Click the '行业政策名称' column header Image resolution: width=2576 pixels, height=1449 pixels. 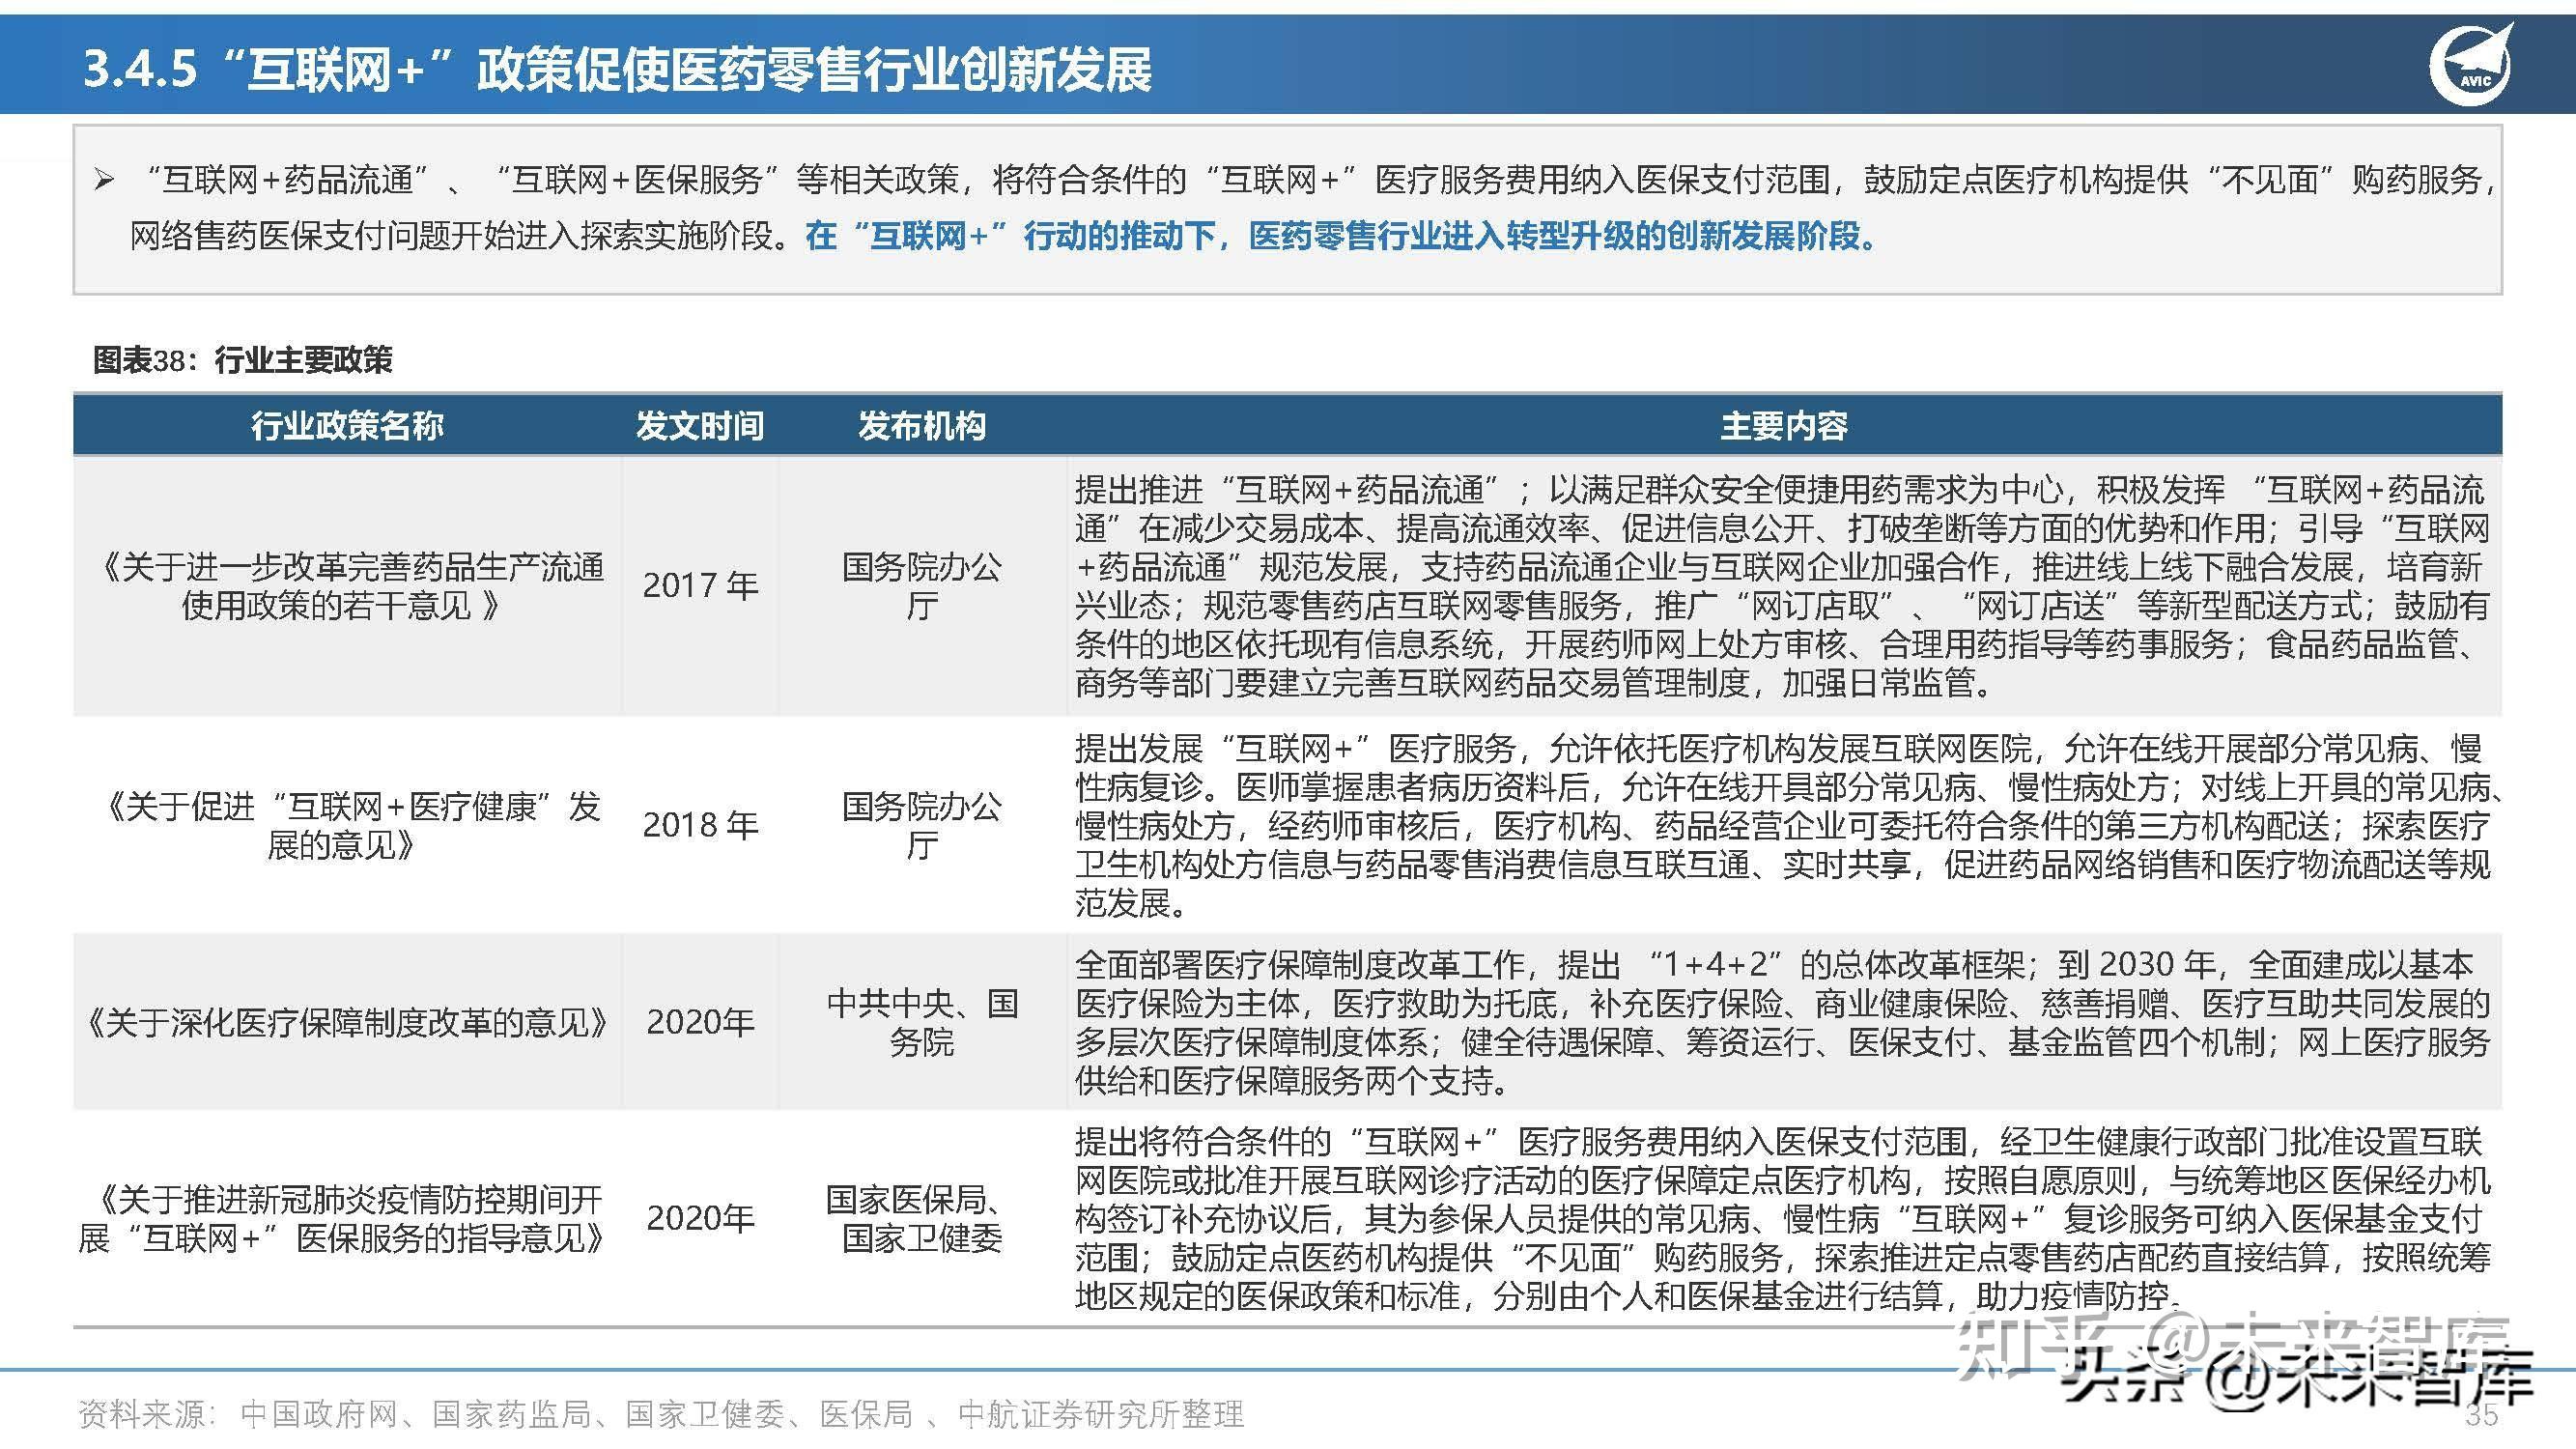(347, 426)
